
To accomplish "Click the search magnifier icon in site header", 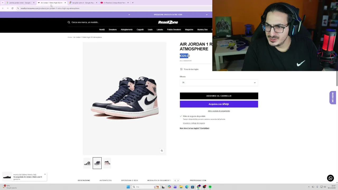I will pyautogui.click(x=69, y=22).
